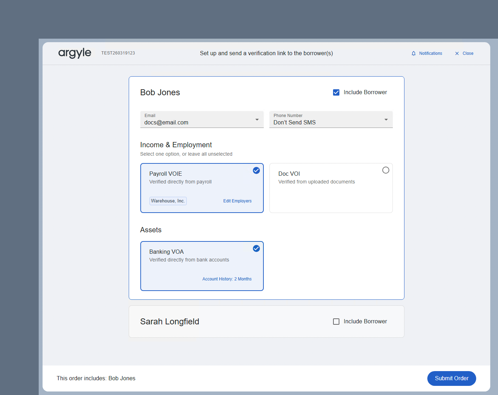498x395 pixels.
Task: Click the Phone Number dropdown arrow
Action: [x=386, y=119]
